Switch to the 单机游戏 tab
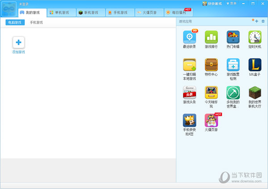The width and height of the screenshot is (268, 189). point(62,13)
